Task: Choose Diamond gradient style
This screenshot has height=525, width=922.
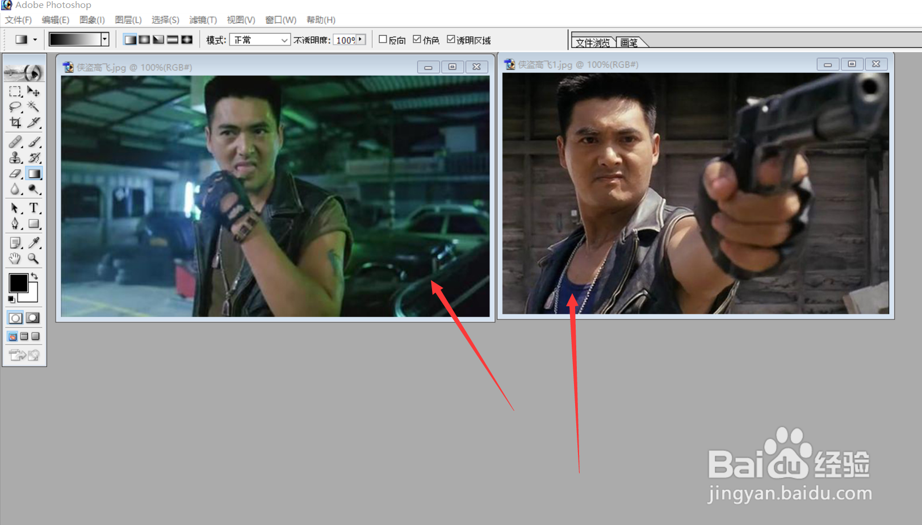Action: coord(187,39)
